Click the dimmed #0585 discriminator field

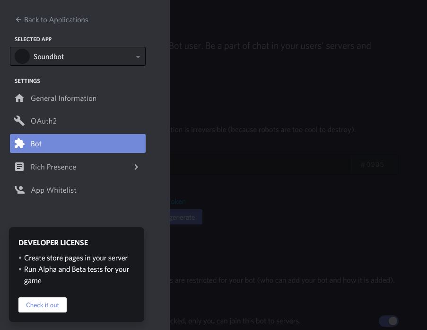[375, 164]
